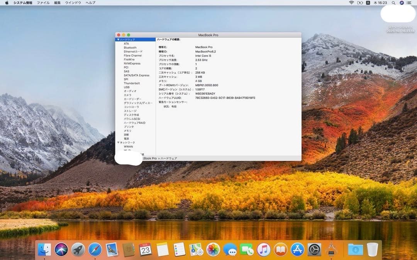Select SATA/SATA Express in the sidebar
The image size is (417, 260).
point(136,75)
